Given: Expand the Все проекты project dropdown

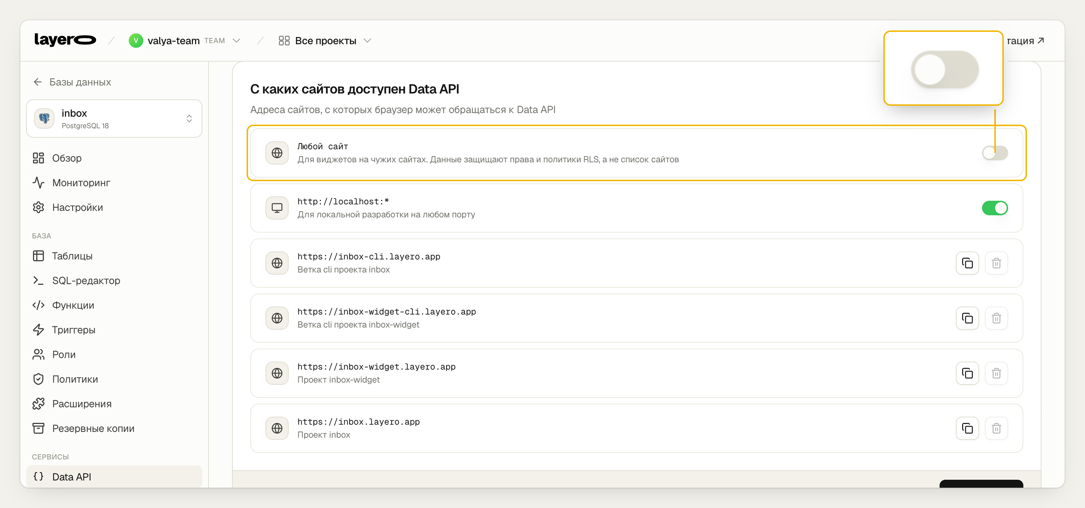Looking at the screenshot, I should (x=325, y=41).
